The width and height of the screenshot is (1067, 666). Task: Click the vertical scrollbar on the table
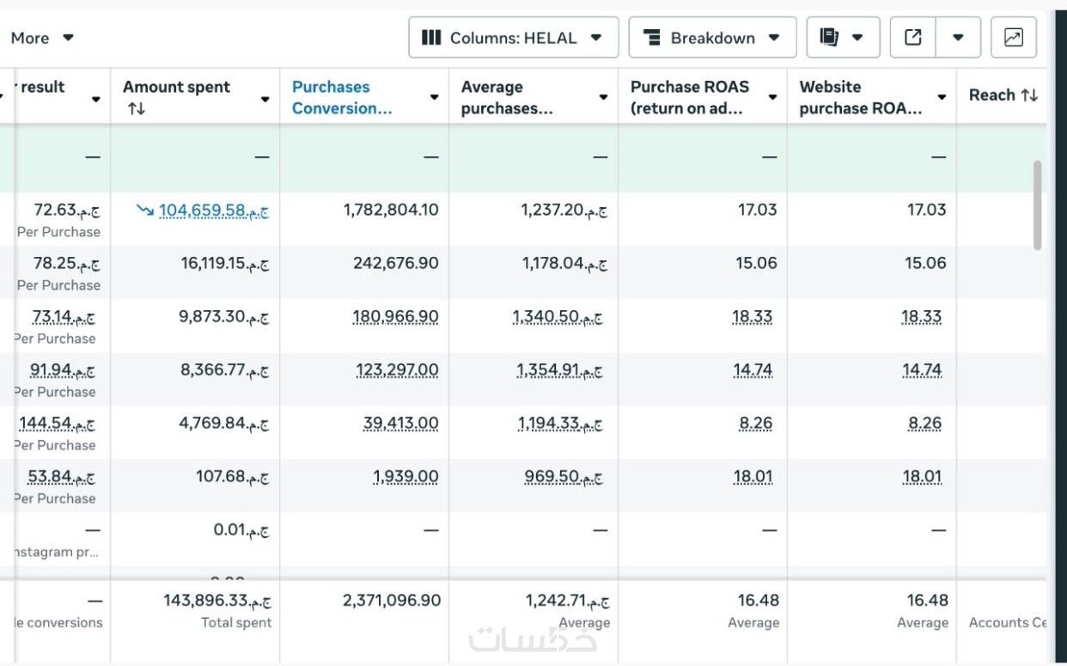(x=1037, y=205)
